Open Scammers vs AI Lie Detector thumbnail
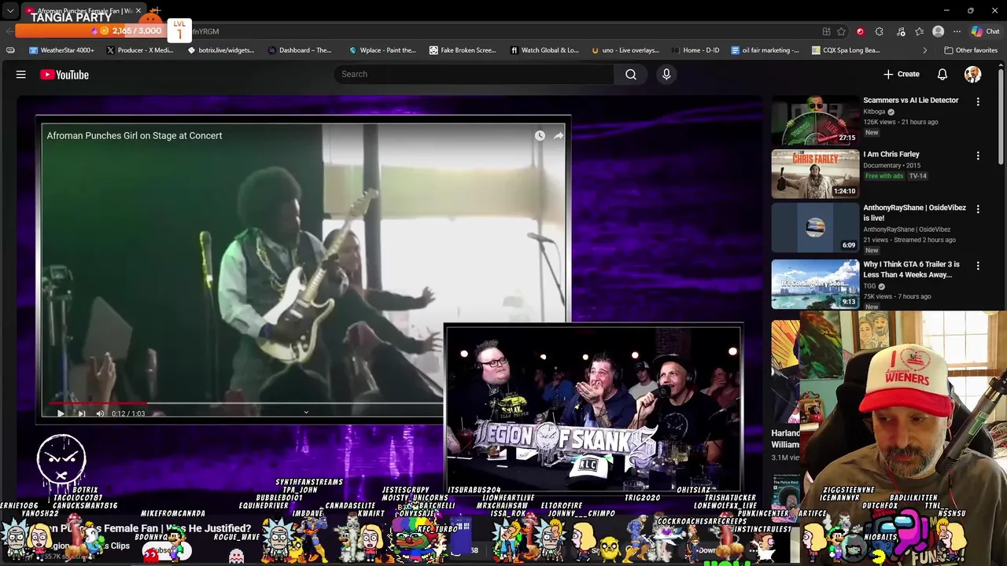 [815, 120]
